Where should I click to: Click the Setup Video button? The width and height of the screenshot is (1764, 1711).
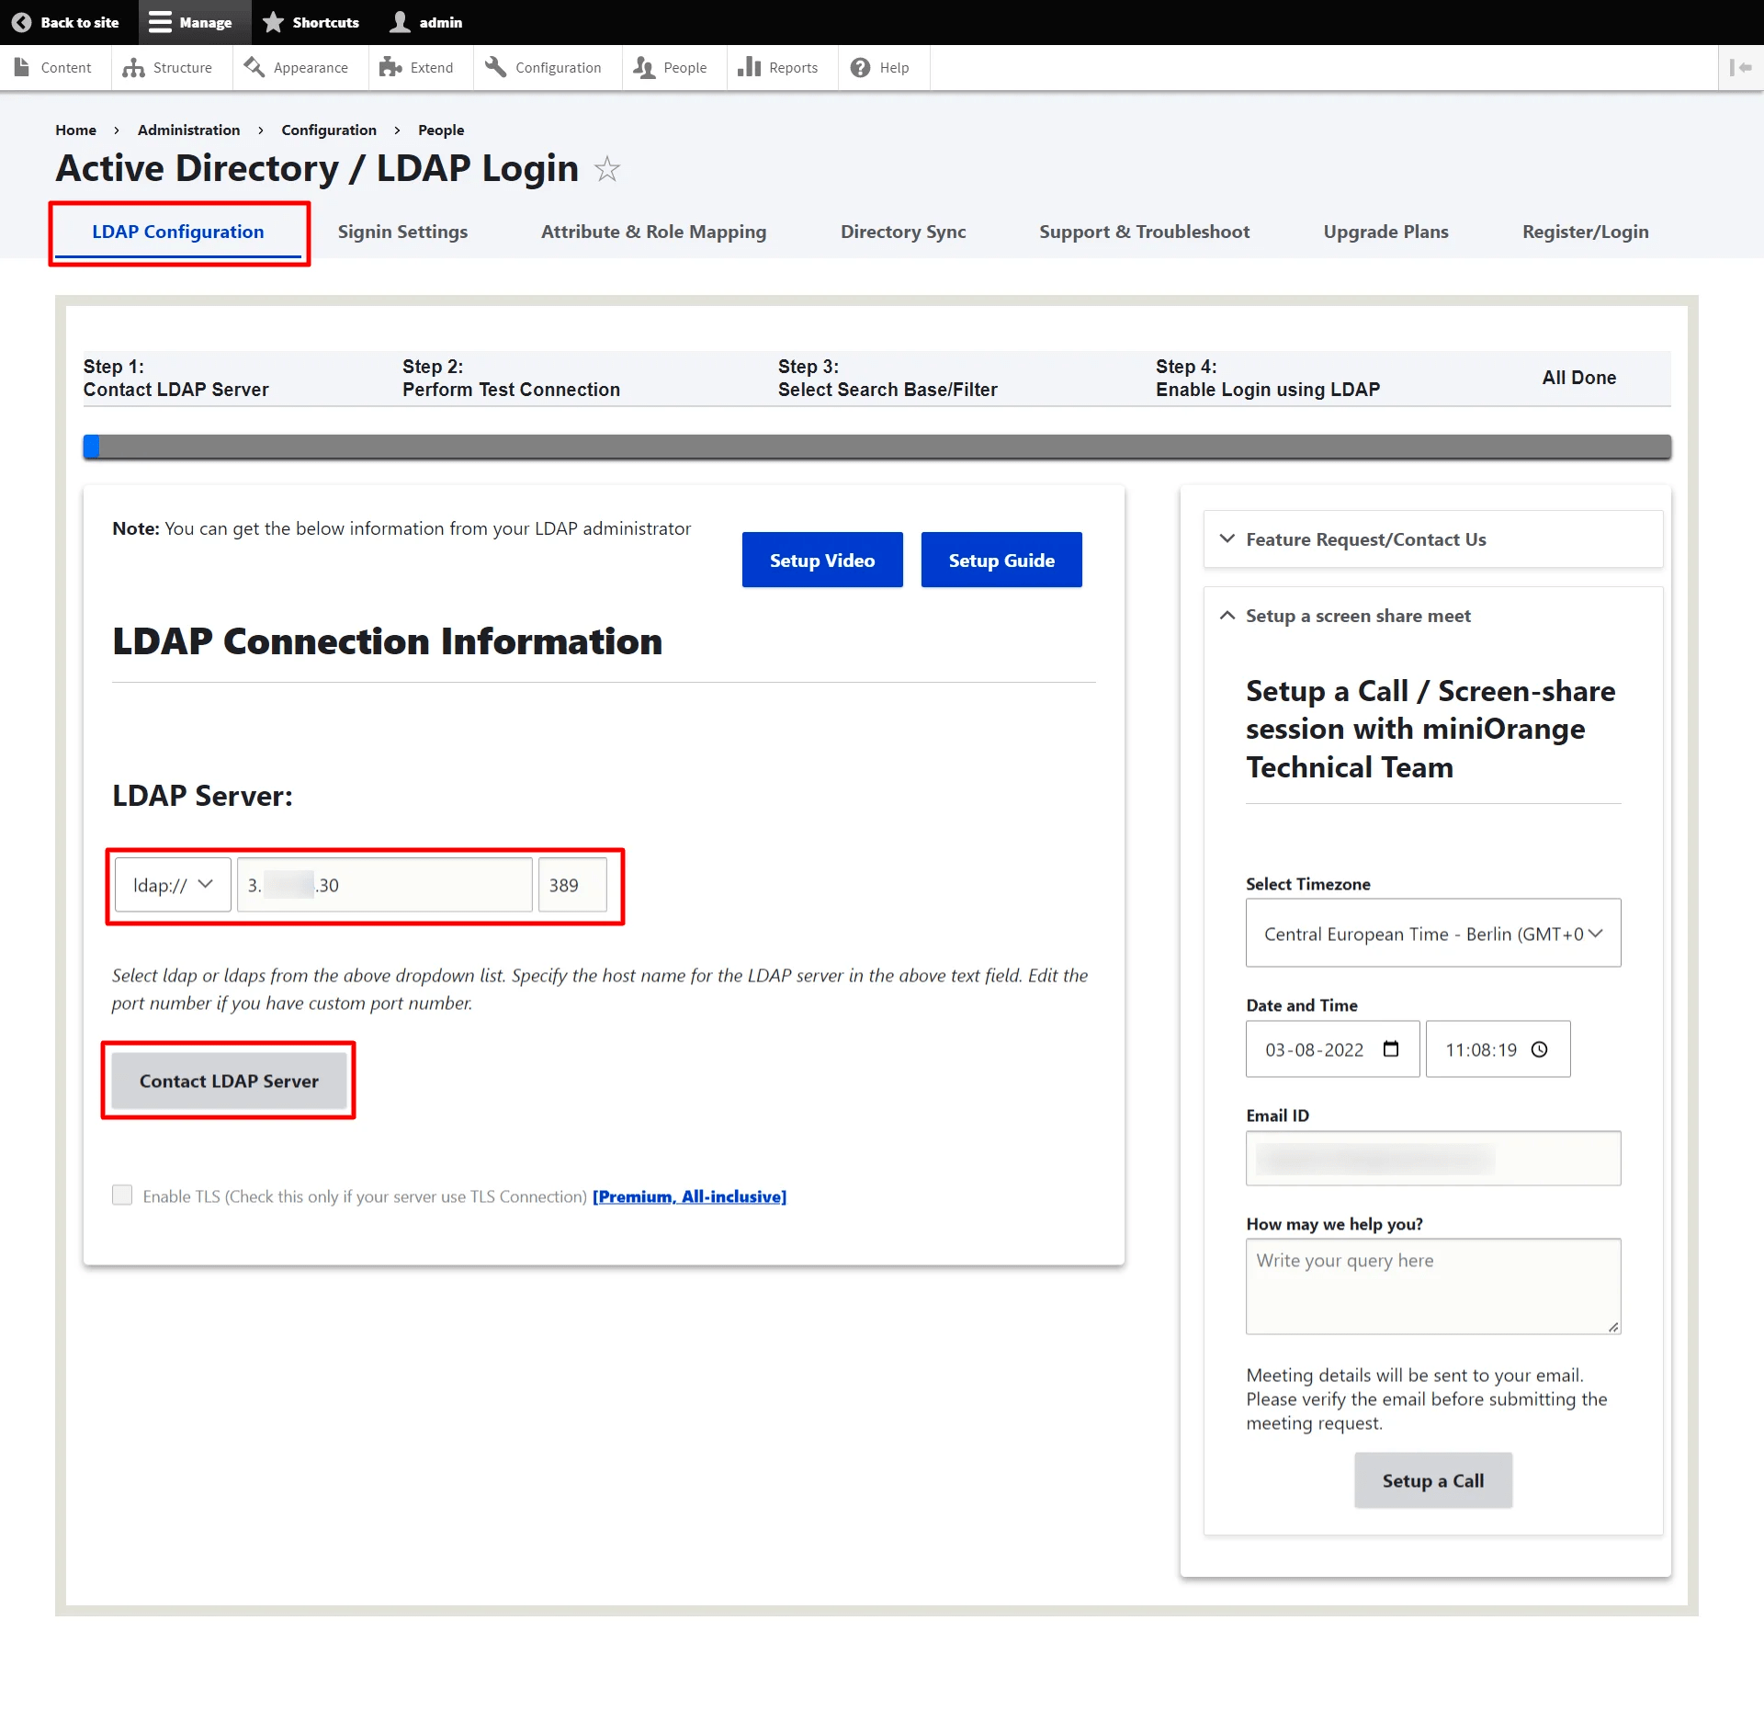822,560
